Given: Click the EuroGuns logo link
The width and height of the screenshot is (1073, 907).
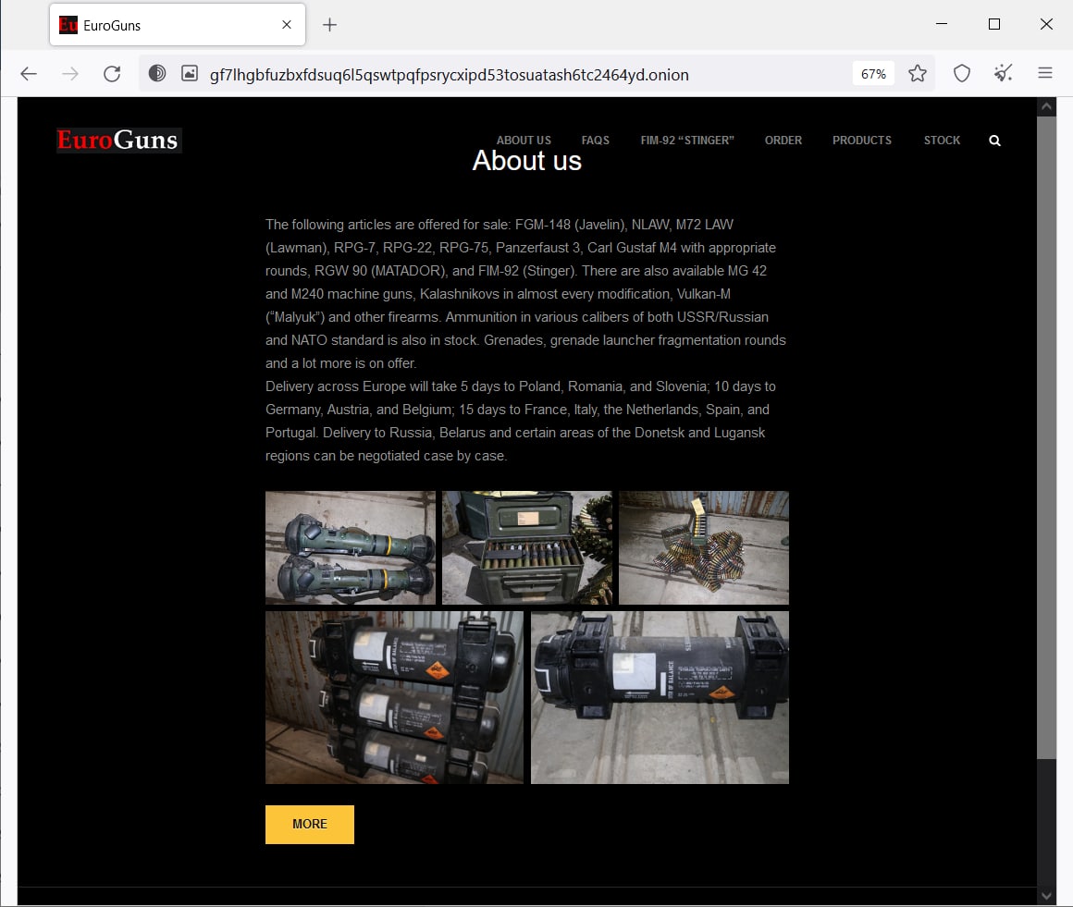Looking at the screenshot, I should tap(117, 141).
